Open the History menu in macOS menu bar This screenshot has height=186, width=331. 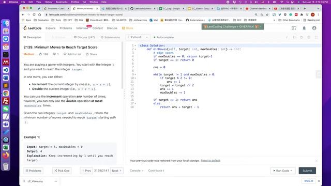click(x=48, y=2)
